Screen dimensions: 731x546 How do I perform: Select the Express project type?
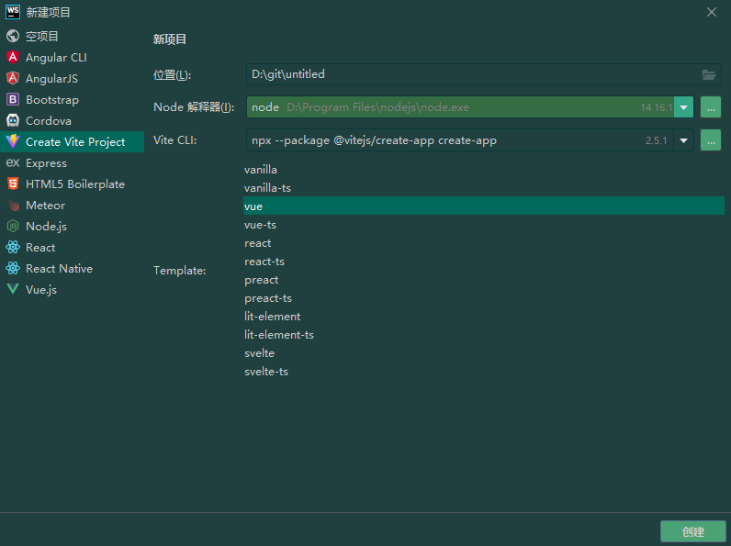click(46, 163)
